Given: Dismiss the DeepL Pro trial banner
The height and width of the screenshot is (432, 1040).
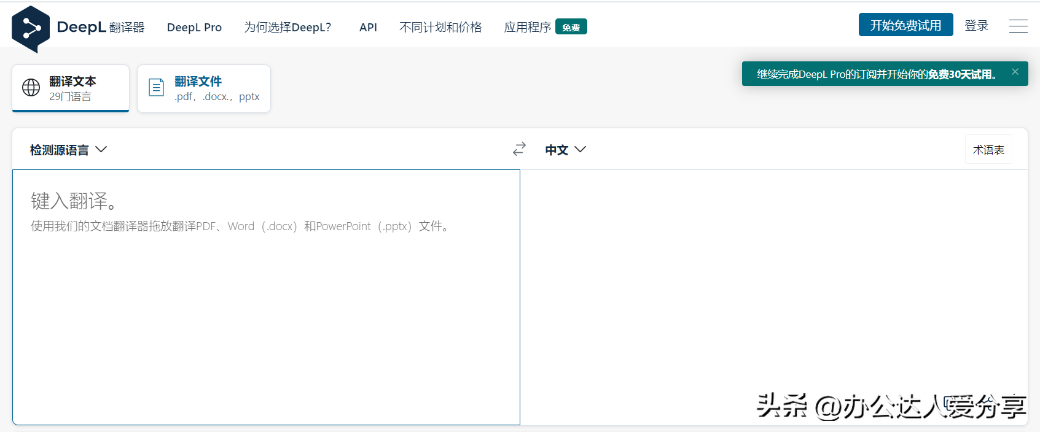Looking at the screenshot, I should click(1015, 72).
